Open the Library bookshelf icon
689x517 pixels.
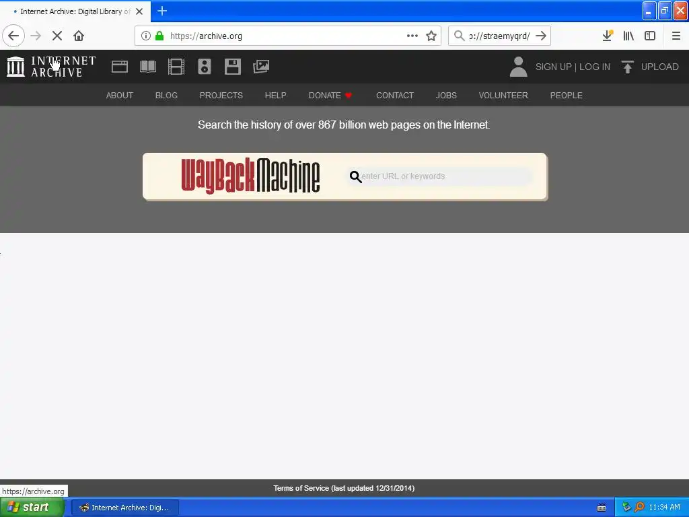[628, 36]
